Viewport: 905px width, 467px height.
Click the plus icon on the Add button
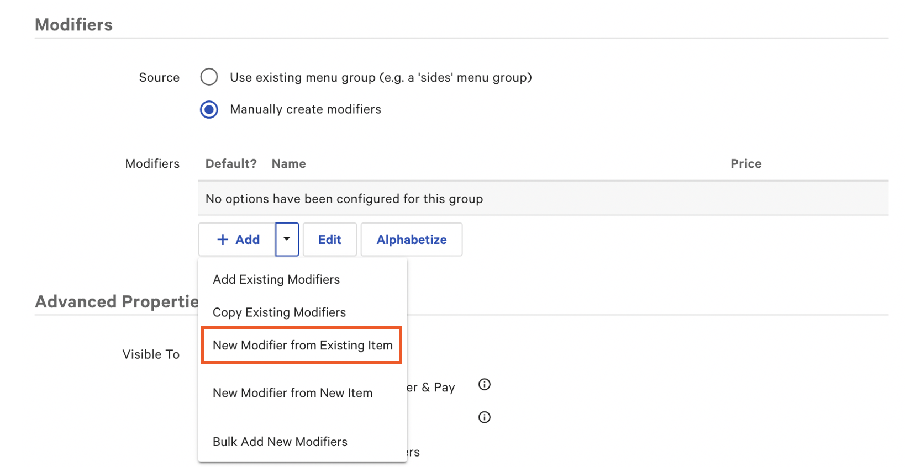(223, 240)
